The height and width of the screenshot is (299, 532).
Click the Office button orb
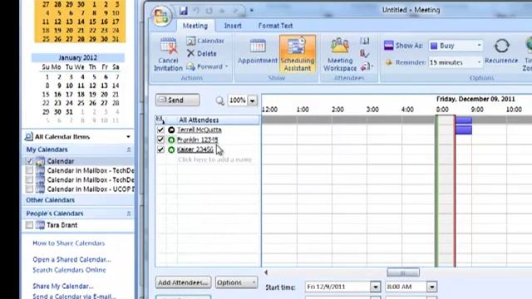[x=161, y=16]
